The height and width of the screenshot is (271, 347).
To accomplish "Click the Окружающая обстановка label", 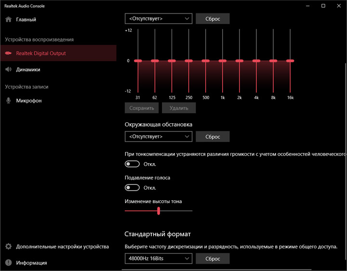I will pyautogui.click(x=159, y=125).
